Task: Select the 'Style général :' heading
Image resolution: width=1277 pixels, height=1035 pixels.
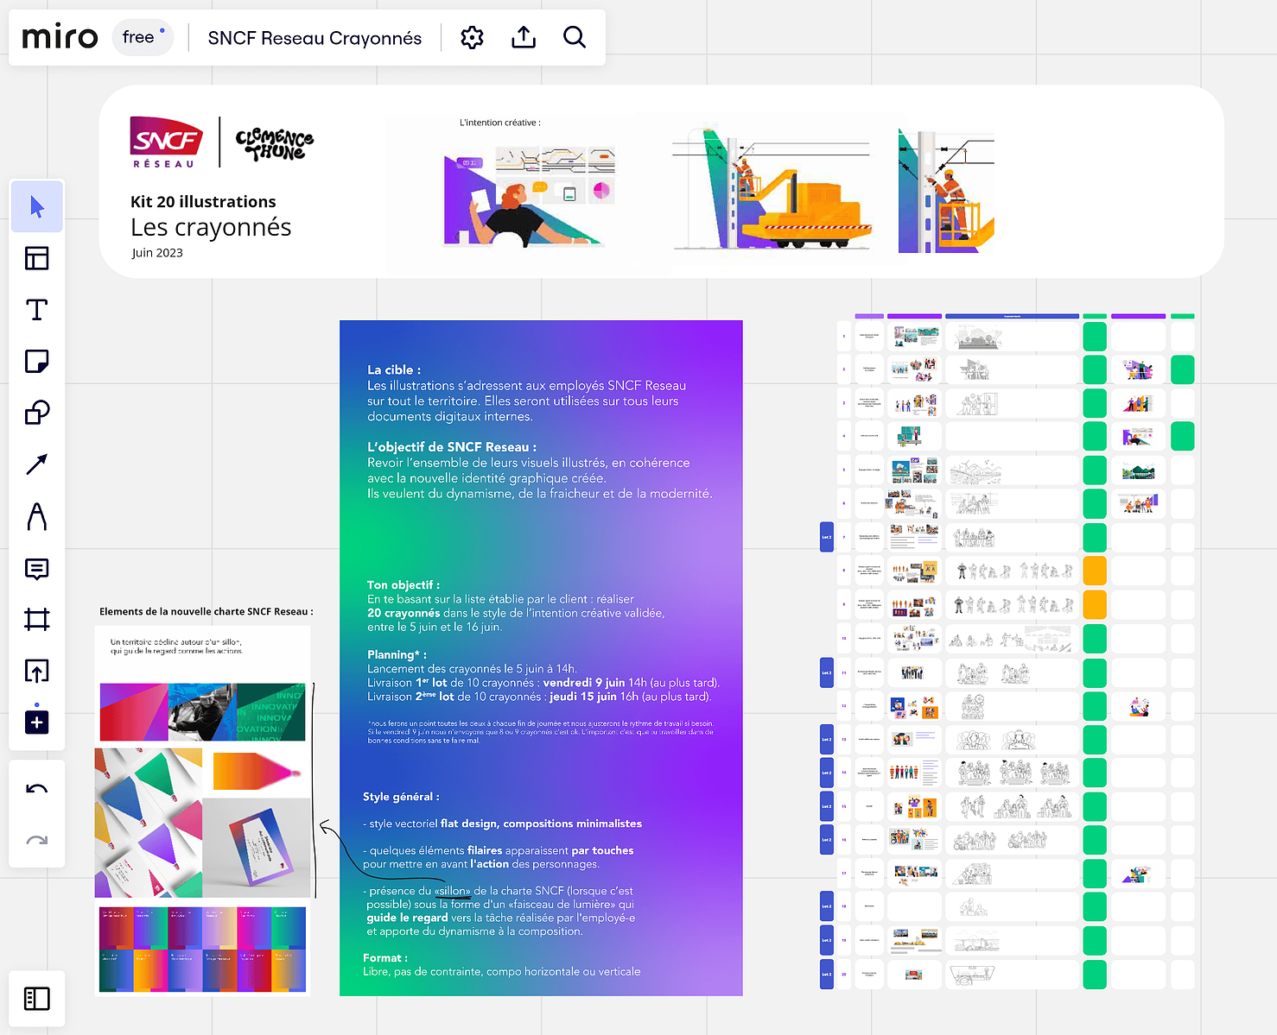Action: click(x=401, y=797)
